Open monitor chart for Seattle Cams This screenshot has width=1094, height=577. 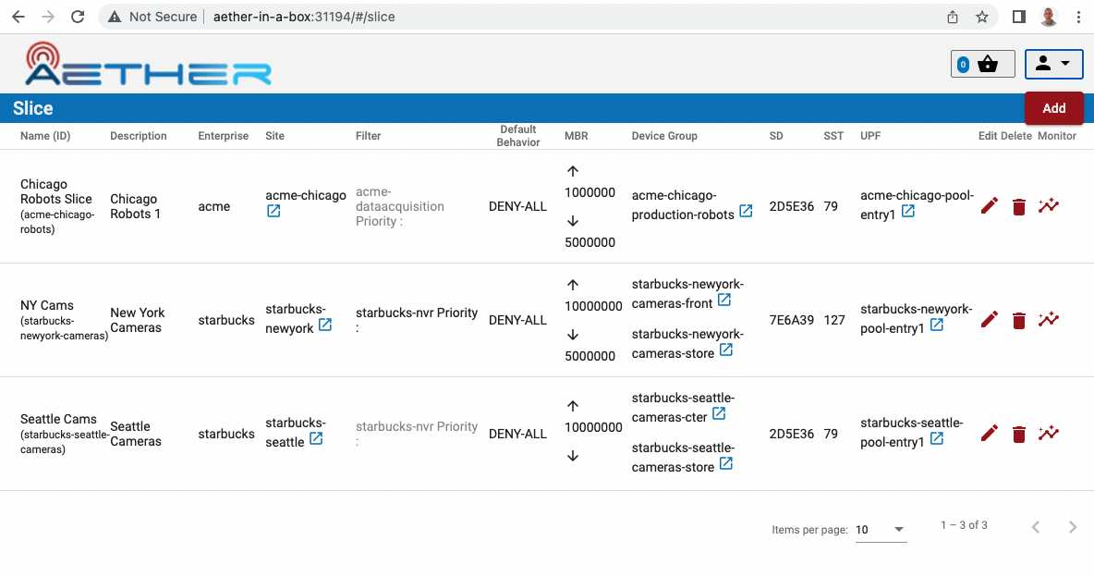pyautogui.click(x=1048, y=433)
